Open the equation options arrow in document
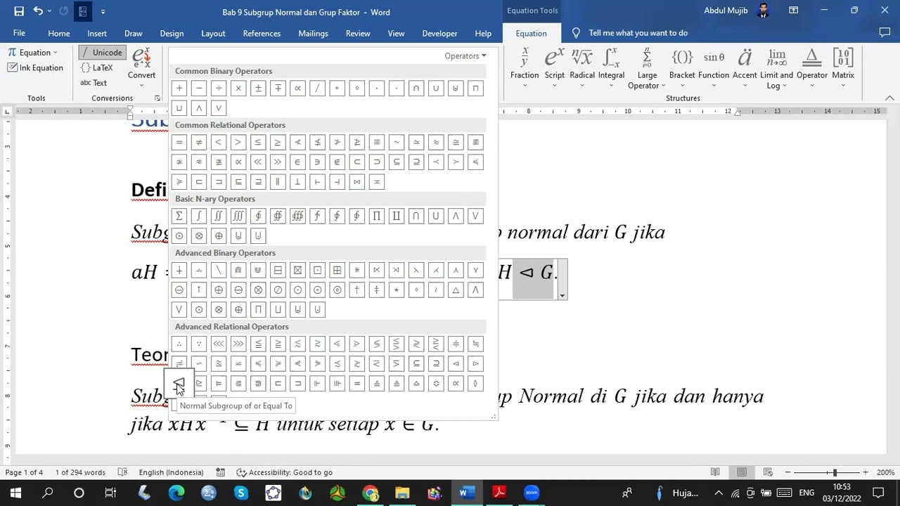This screenshot has width=900, height=506. point(562,296)
